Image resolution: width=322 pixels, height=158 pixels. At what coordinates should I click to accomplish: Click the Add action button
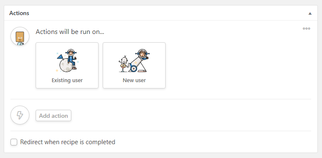[x=53, y=116]
